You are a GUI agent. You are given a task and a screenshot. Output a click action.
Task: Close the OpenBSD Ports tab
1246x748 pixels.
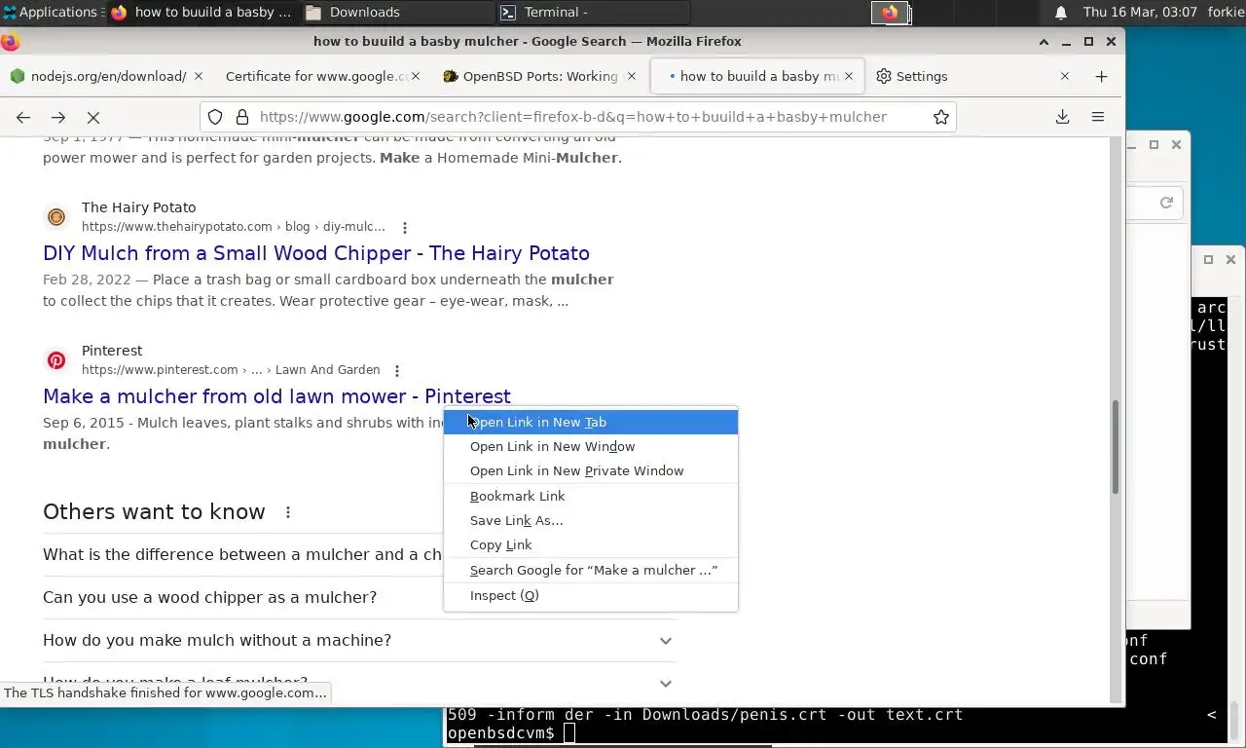pos(632,76)
